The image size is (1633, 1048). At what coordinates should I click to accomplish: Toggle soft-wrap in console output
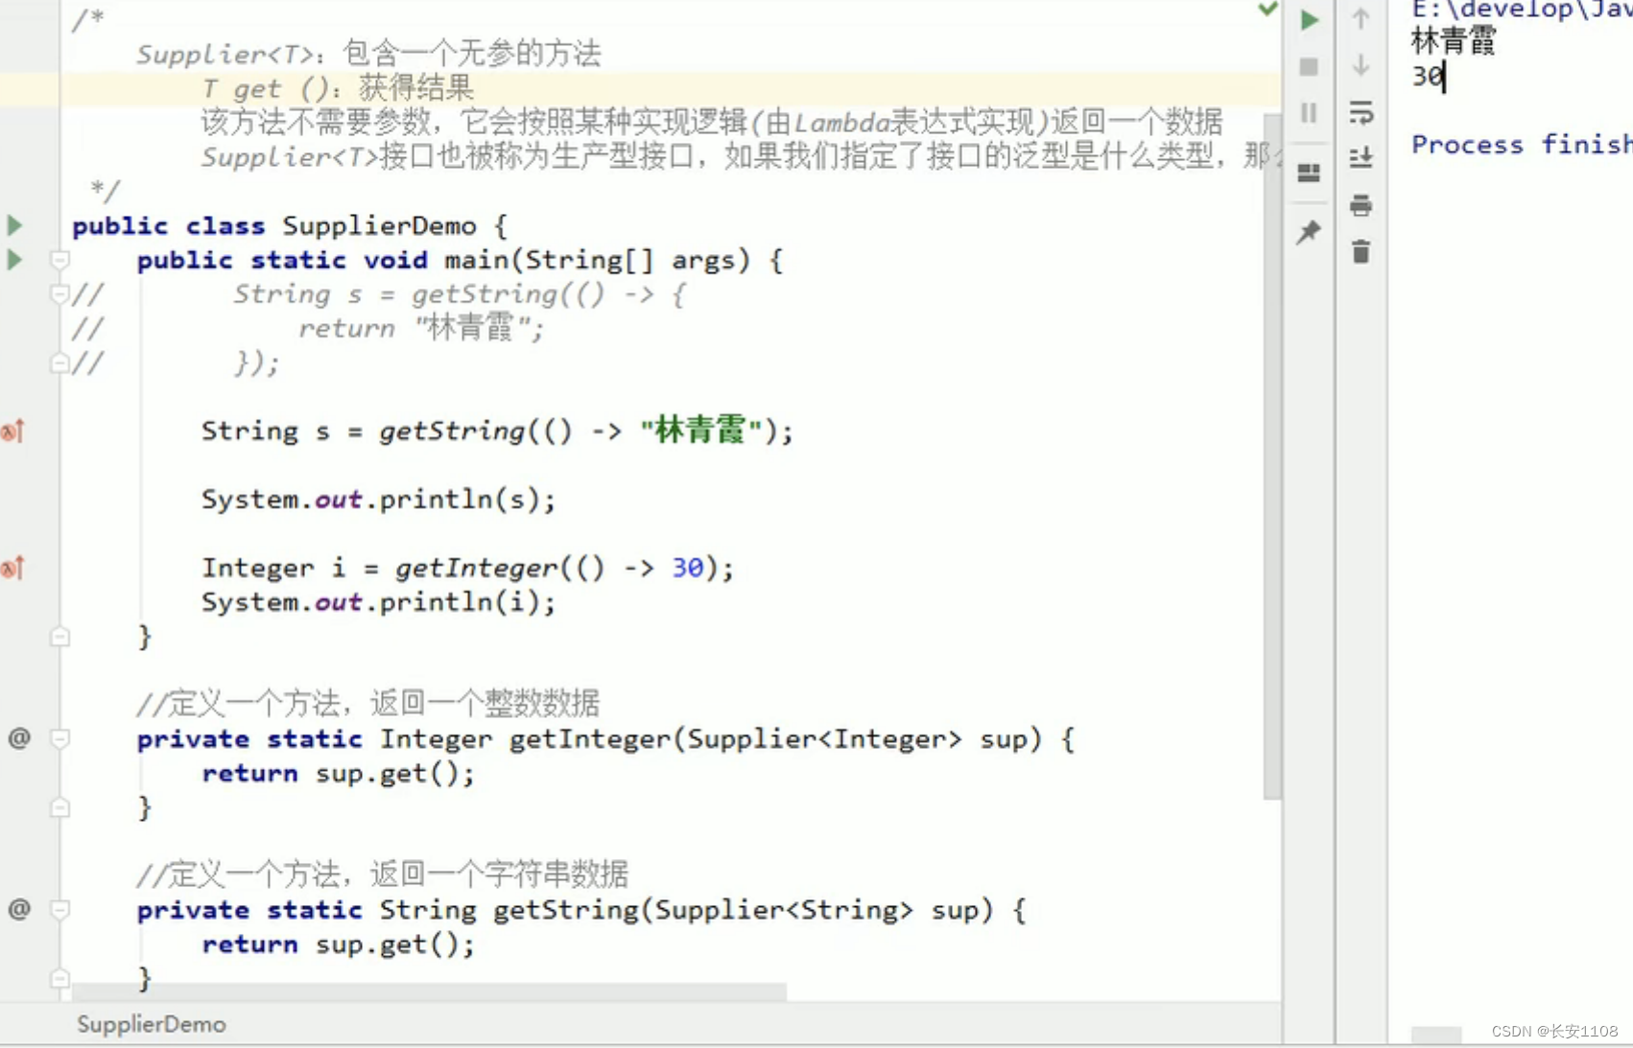tap(1361, 112)
